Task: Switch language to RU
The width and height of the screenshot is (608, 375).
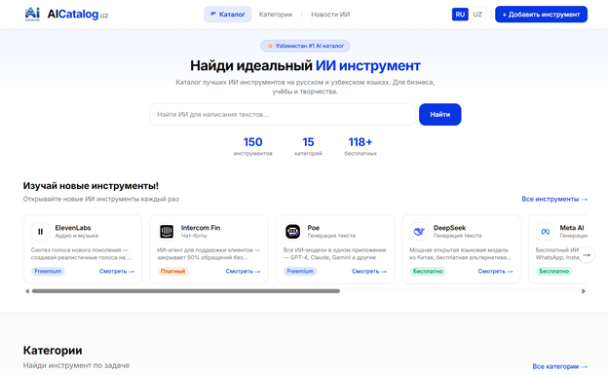Action: pos(460,15)
